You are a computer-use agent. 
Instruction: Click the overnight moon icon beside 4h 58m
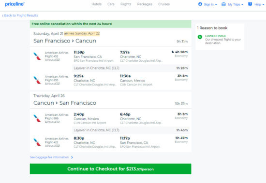[173, 52]
